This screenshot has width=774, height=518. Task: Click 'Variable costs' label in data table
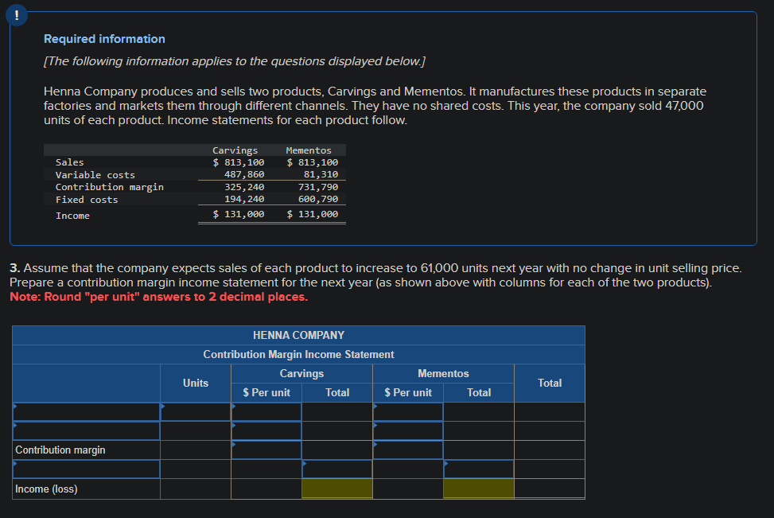(95, 175)
